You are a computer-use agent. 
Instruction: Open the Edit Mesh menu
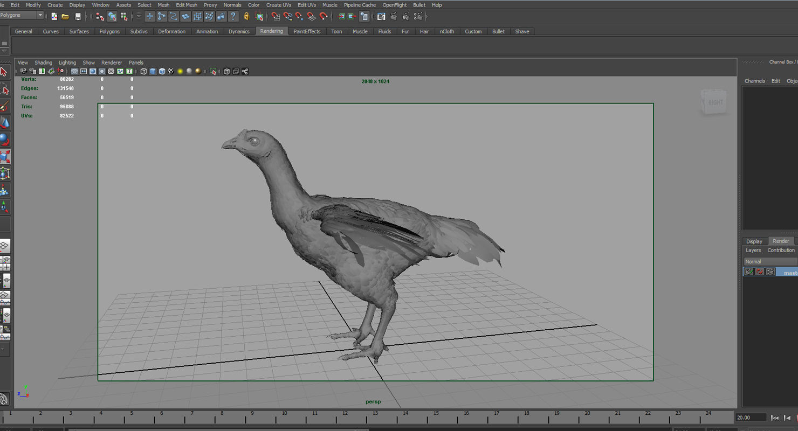click(187, 5)
